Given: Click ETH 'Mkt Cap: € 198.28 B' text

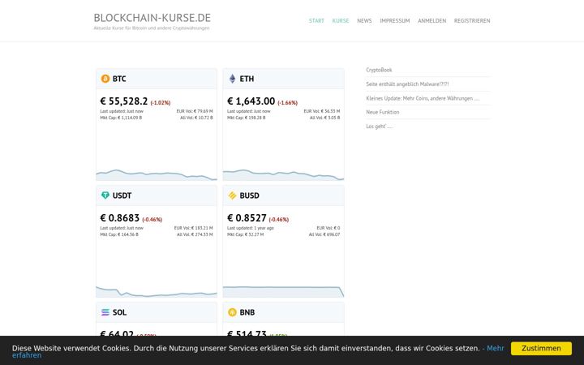Looking at the screenshot, I should [x=247, y=118].
